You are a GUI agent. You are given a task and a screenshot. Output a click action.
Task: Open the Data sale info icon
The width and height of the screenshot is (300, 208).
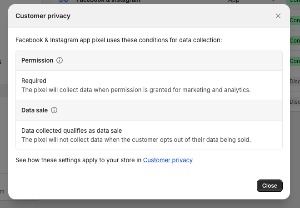54,110
